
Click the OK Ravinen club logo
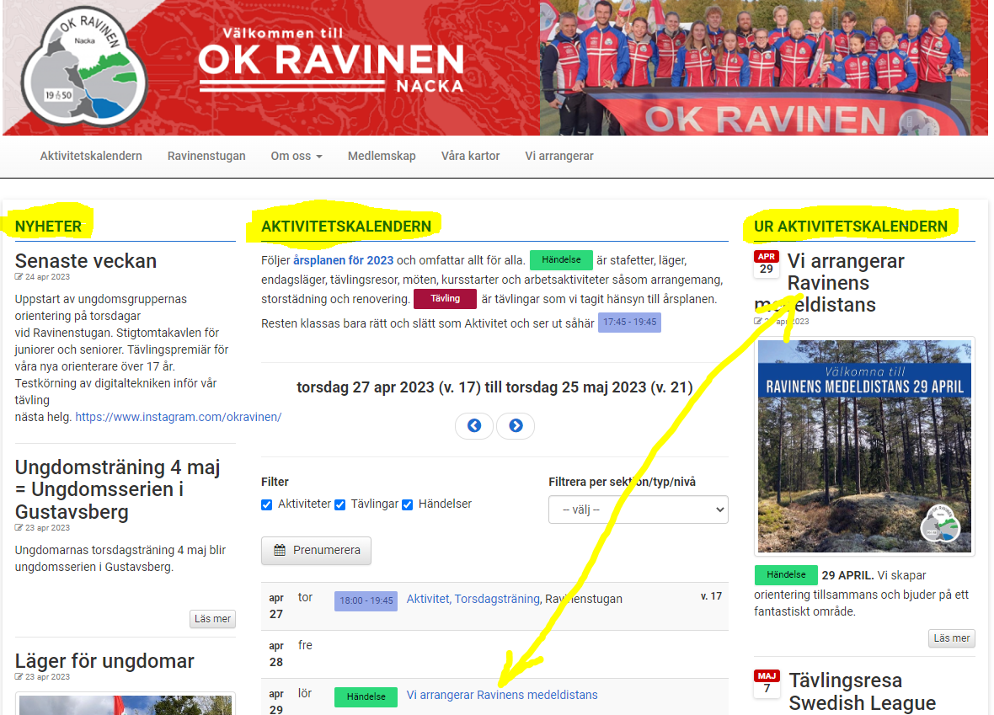tap(84, 67)
